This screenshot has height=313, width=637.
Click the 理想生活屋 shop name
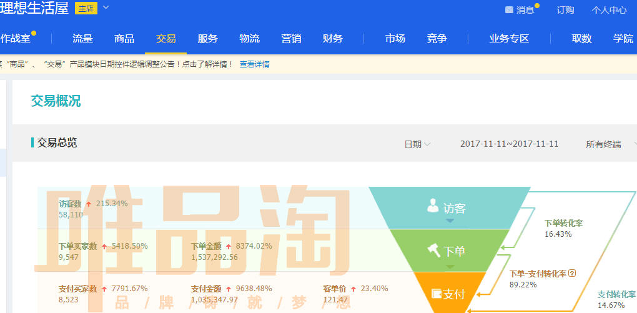(x=34, y=8)
